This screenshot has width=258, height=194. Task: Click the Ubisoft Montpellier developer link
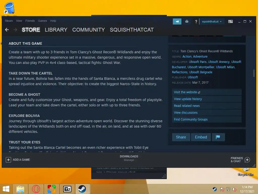[x=201, y=67]
